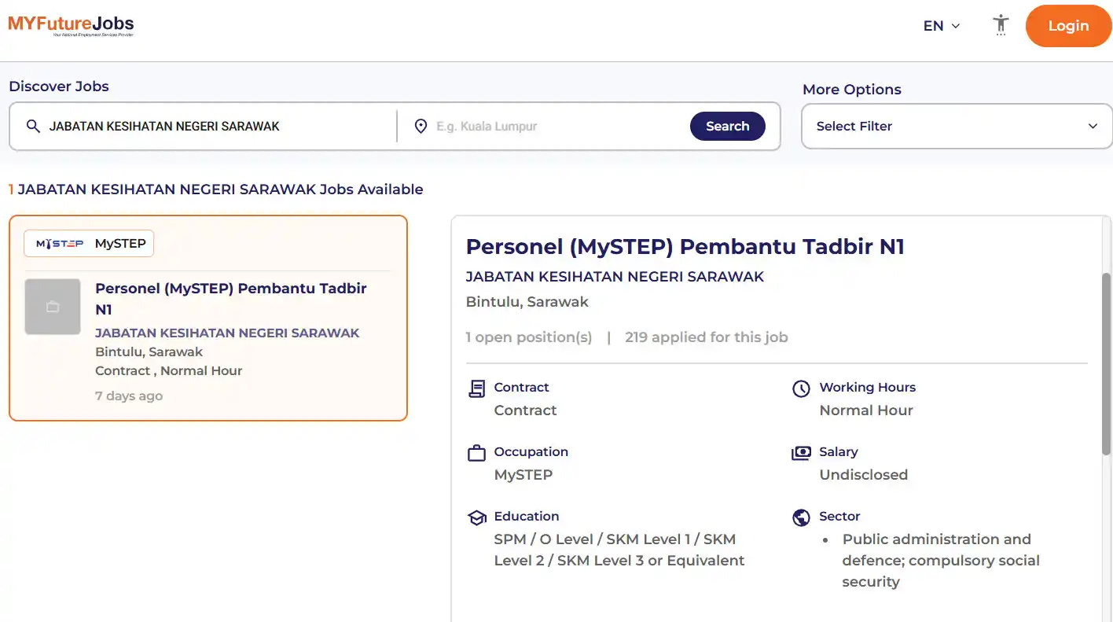Click the 'Jobs Available' results count heading
Viewport: 1113px width, 622px height.
point(215,190)
